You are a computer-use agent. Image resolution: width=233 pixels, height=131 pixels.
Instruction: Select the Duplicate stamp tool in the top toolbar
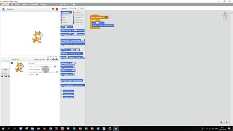(x=61, y=4)
